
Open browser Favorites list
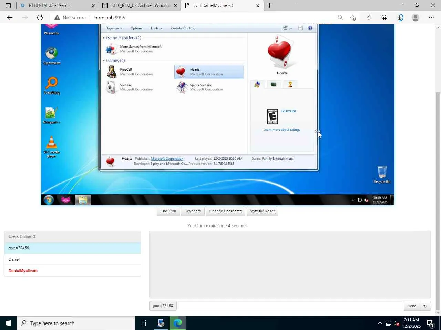(x=369, y=18)
